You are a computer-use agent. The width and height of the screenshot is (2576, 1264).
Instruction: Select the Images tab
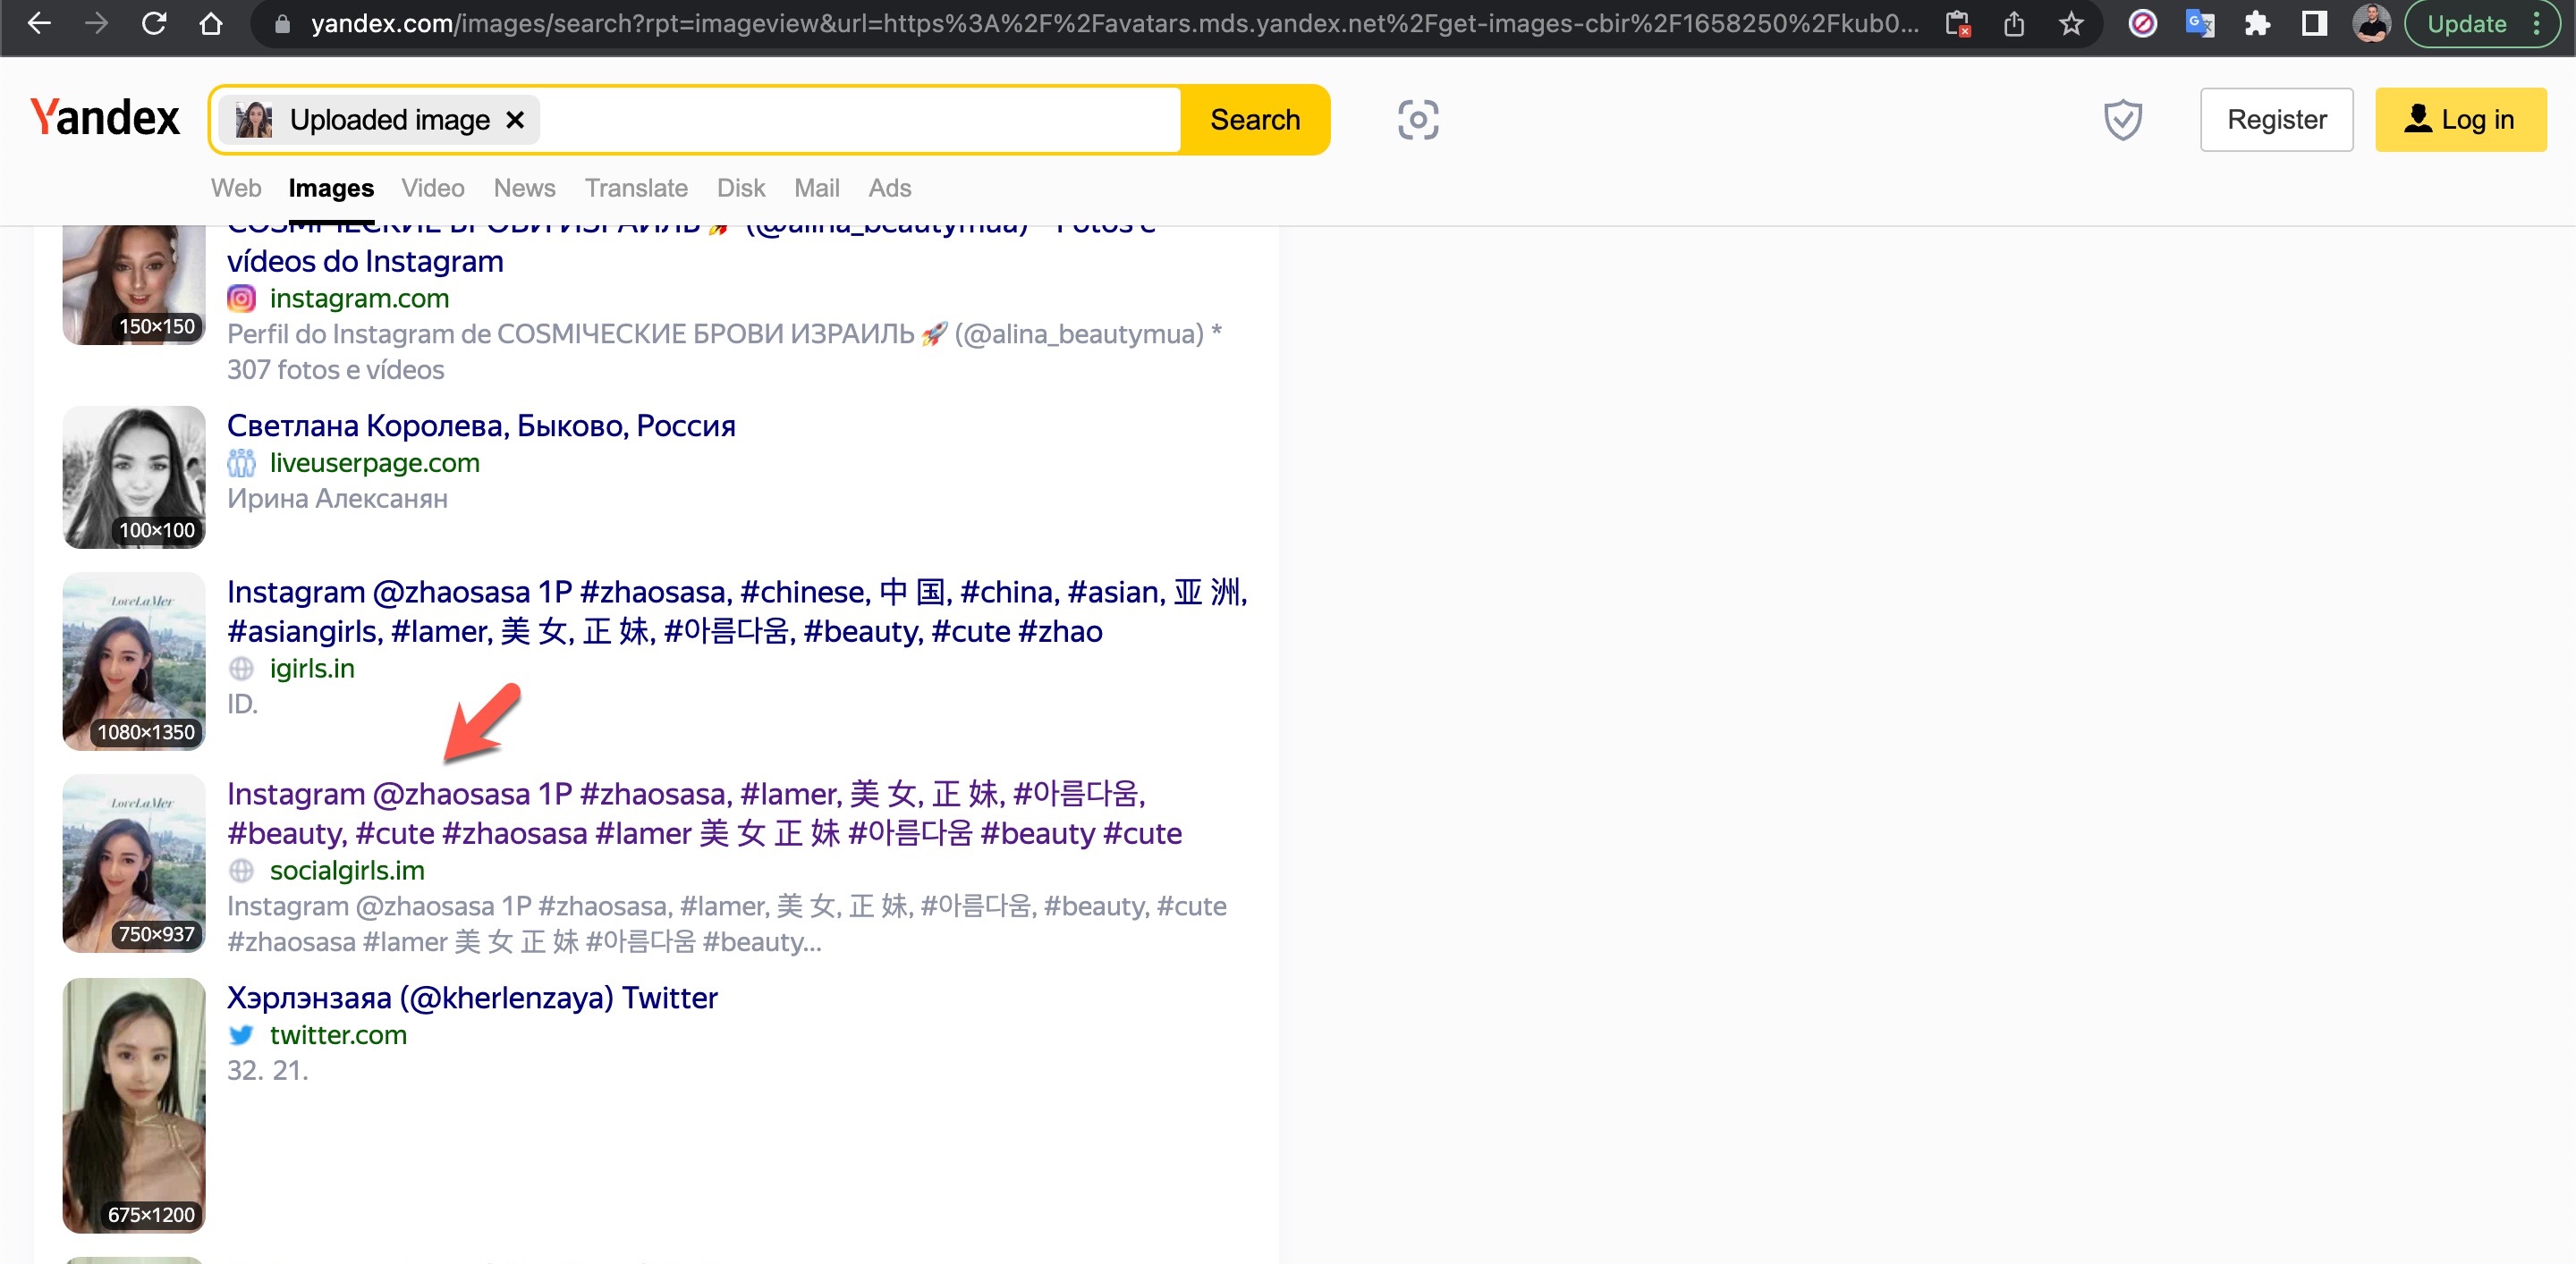pos(331,188)
